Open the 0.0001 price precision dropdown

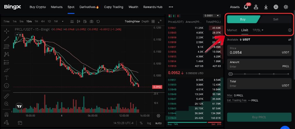[212, 16]
